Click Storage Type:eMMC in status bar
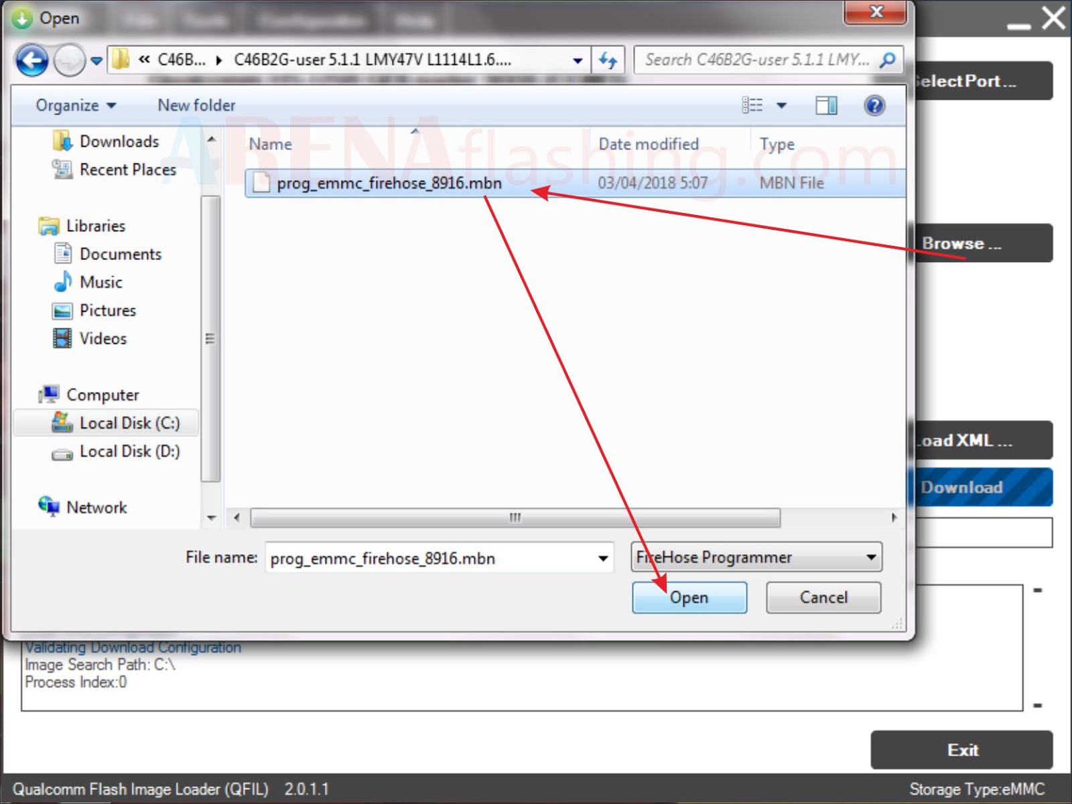 pos(976,789)
